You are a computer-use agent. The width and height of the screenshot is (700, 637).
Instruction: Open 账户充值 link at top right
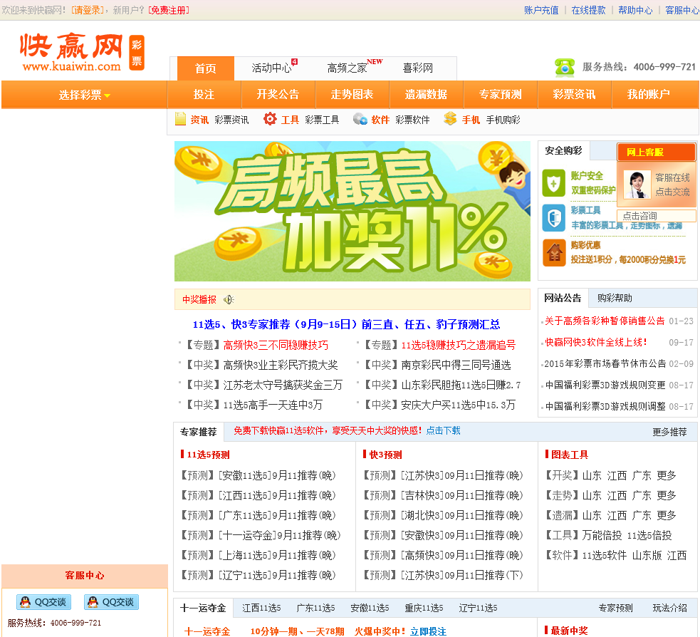click(541, 10)
